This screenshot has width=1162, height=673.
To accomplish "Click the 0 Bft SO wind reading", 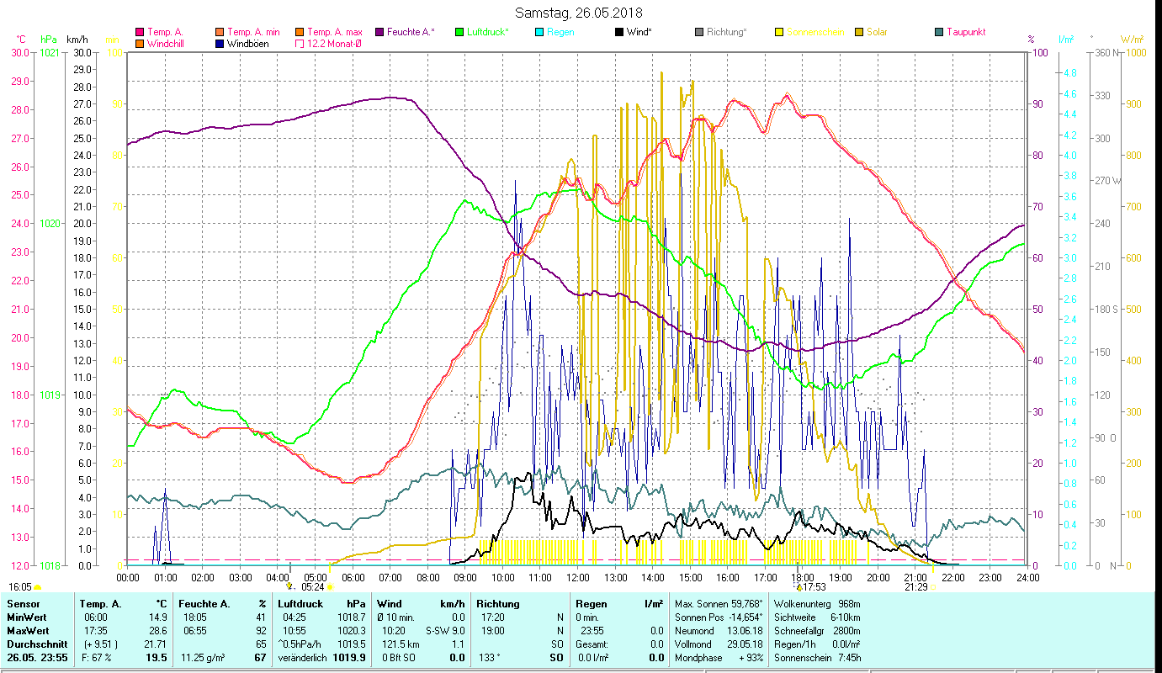I will pyautogui.click(x=401, y=658).
